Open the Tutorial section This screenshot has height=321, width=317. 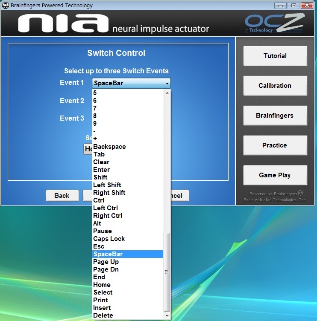click(x=275, y=56)
